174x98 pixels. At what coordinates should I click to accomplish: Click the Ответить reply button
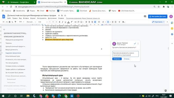[117, 59]
